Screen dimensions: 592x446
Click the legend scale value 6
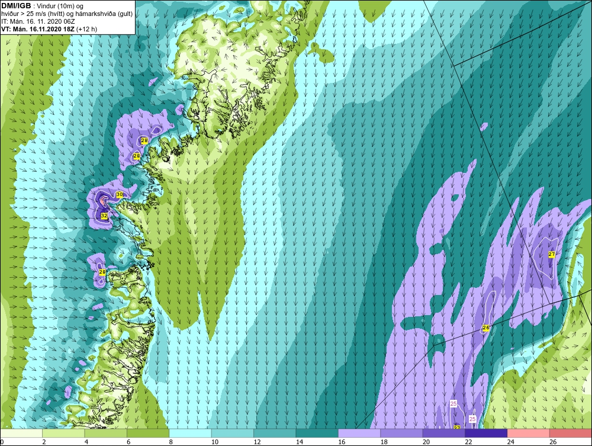point(128,442)
